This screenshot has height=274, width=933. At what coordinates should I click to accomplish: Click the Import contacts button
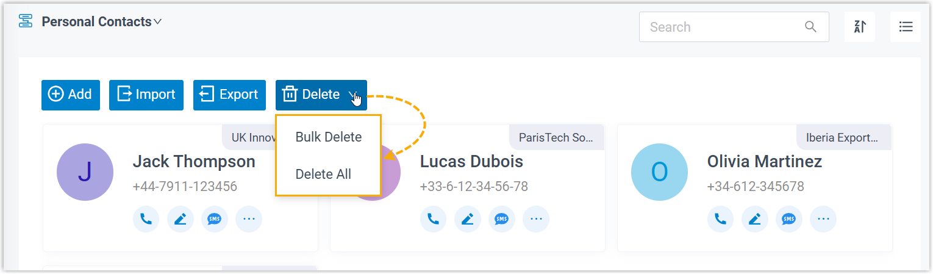coord(146,95)
